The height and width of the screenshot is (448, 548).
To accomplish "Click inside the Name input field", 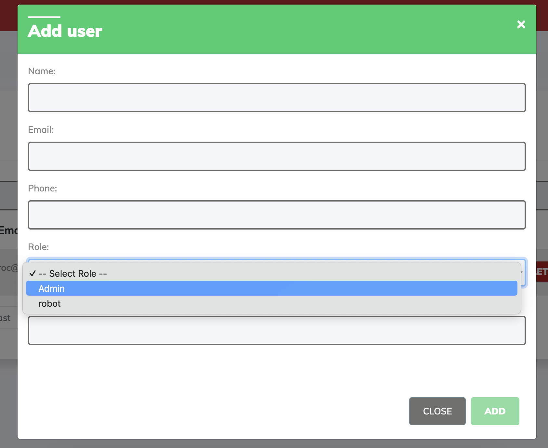I will tap(276, 98).
